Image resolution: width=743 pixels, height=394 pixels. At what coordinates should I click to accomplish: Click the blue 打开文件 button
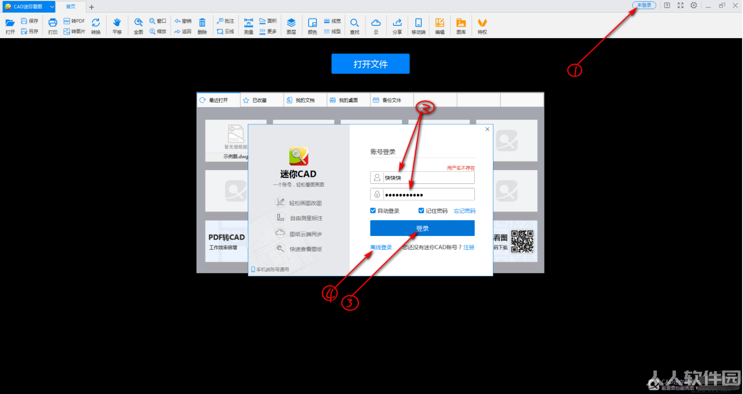[370, 64]
